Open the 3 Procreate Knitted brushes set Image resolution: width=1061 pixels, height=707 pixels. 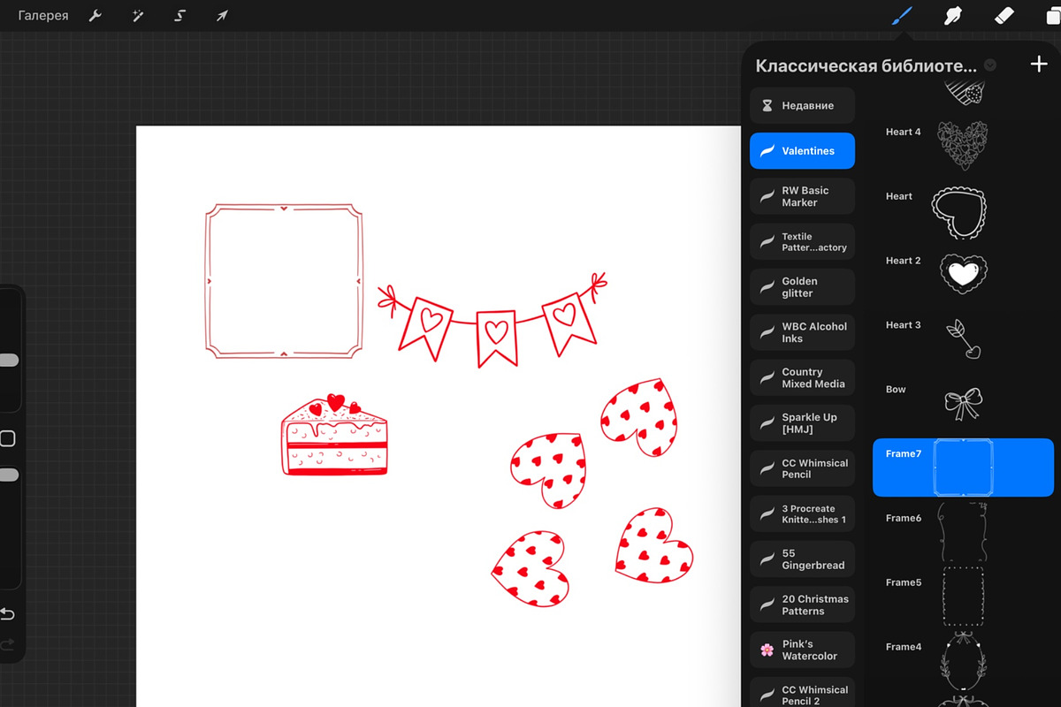point(802,514)
